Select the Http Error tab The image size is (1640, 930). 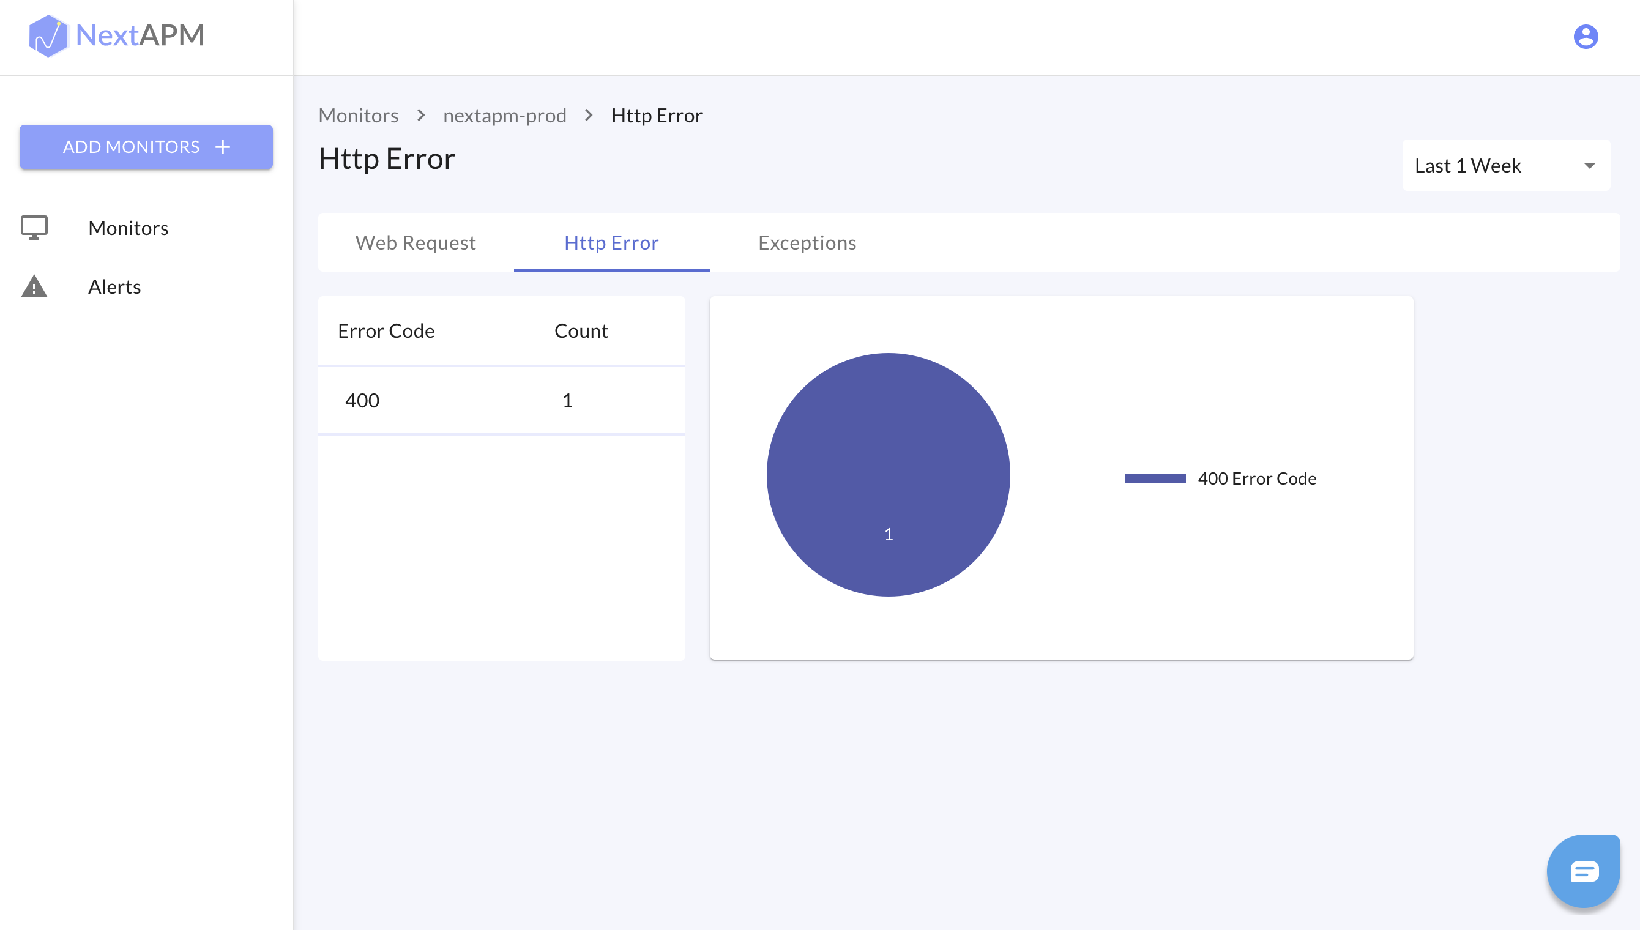611,243
